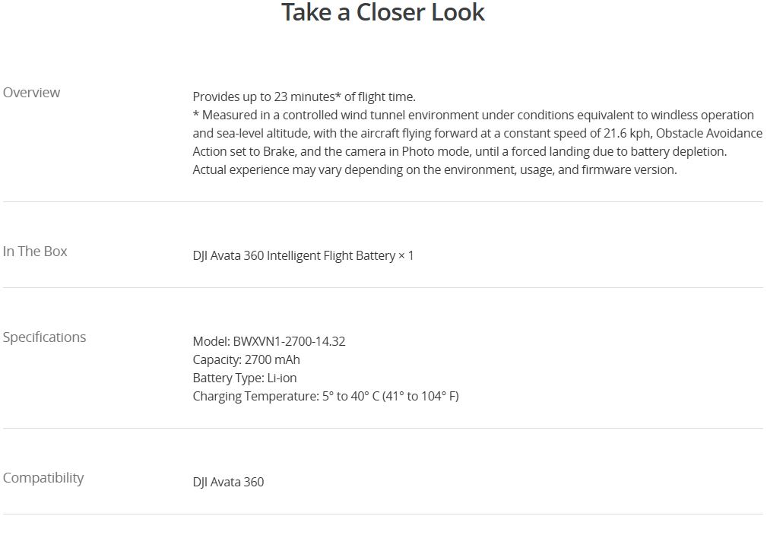
Task: Click the "Actual experience may vary" line
Action: (x=434, y=169)
